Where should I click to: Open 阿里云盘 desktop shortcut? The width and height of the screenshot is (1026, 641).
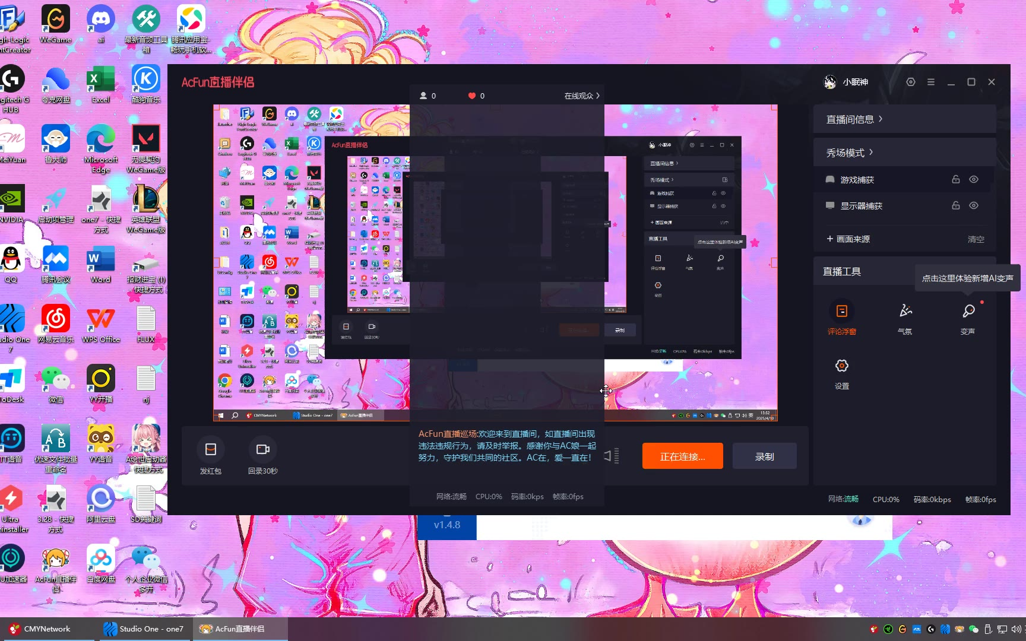point(101,504)
